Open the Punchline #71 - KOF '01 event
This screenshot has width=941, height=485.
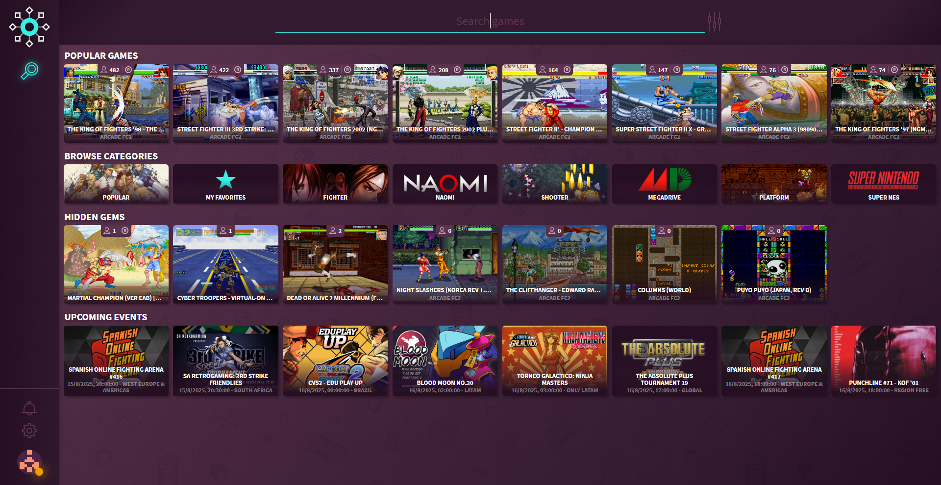(x=884, y=361)
